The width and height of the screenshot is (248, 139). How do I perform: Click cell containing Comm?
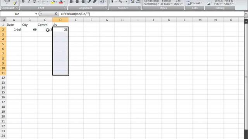click(x=45, y=25)
